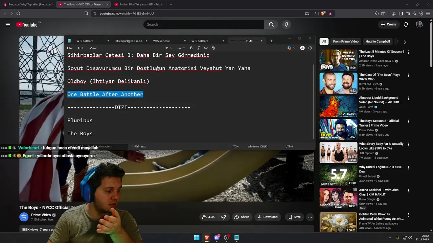Share this page via address bar icon
Screen dimensions: 433x243
click(x=315, y=13)
